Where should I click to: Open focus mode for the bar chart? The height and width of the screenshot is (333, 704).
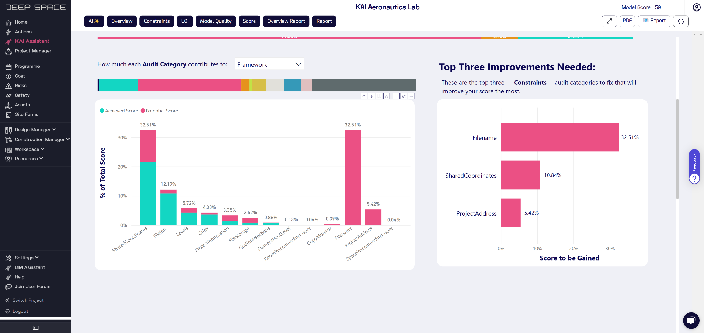[x=404, y=96]
